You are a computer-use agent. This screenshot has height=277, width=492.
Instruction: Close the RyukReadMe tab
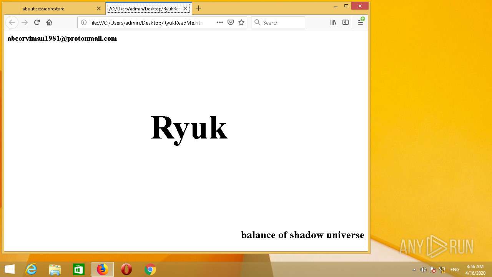(x=185, y=8)
